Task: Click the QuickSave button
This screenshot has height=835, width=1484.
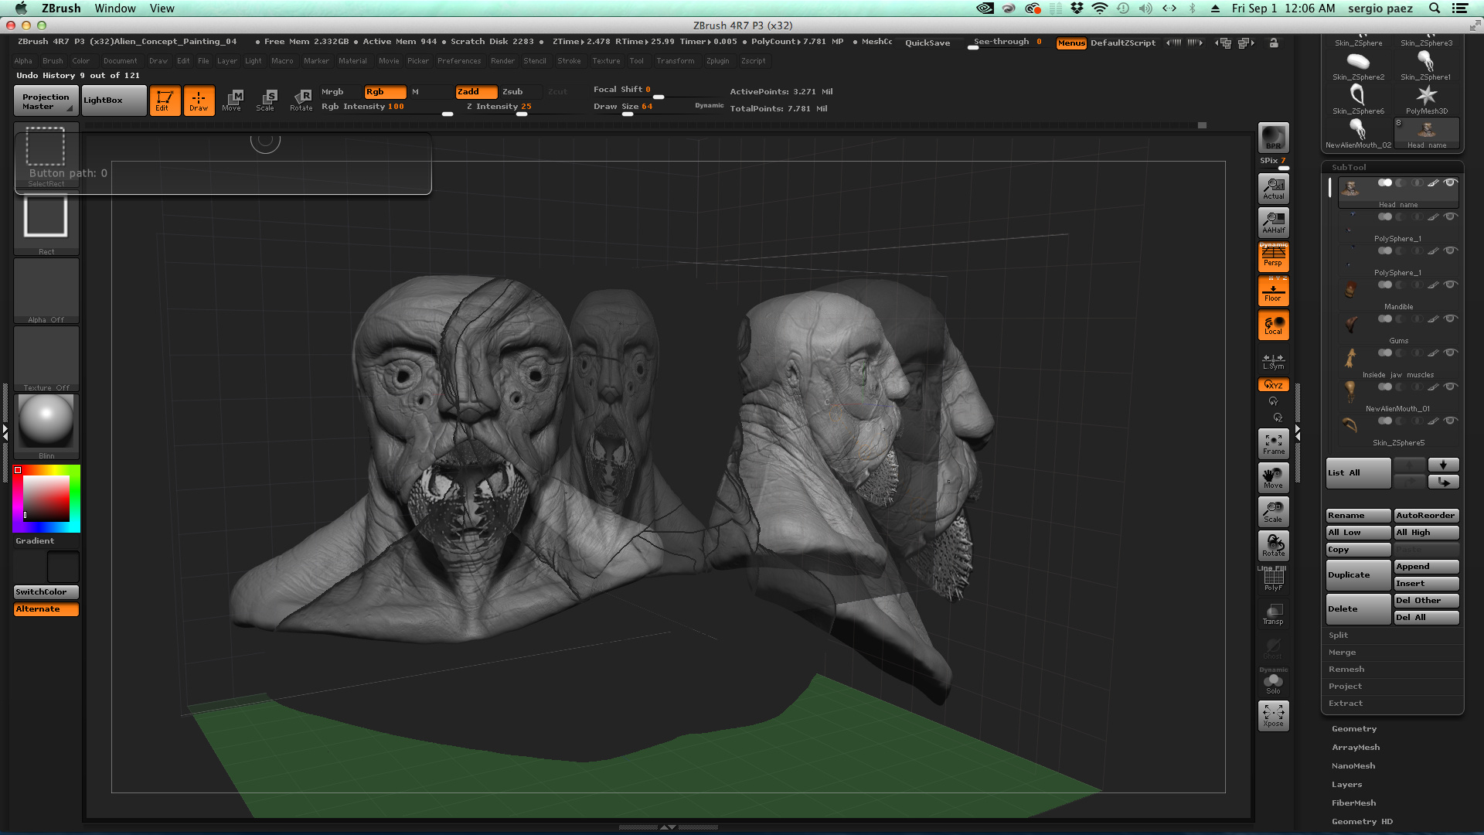Action: tap(927, 43)
